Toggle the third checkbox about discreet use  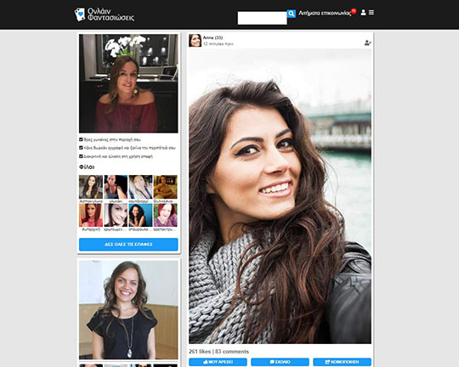[81, 156]
